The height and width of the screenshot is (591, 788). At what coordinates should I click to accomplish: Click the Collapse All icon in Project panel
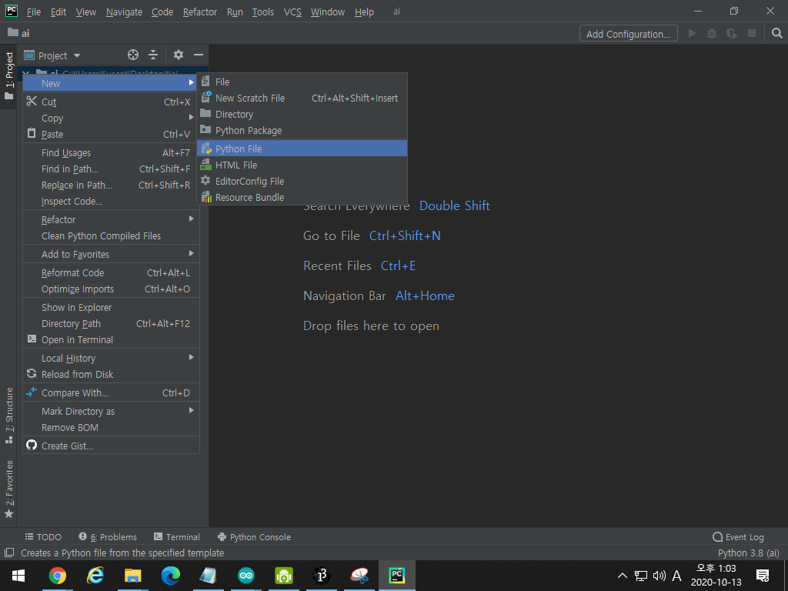153,55
